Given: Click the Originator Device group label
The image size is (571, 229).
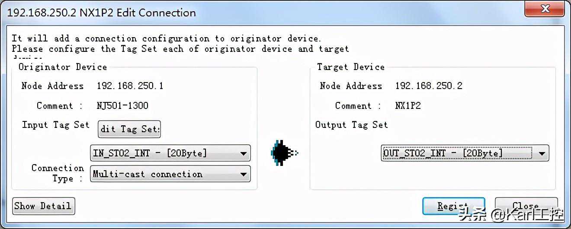Looking at the screenshot, I should point(63,67).
